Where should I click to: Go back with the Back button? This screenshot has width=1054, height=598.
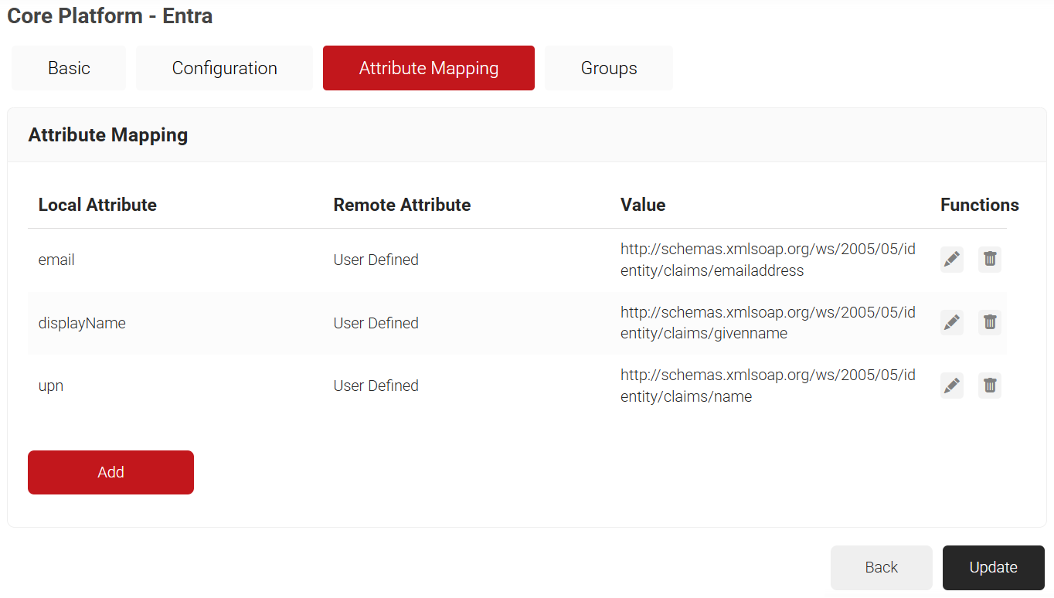(x=882, y=568)
